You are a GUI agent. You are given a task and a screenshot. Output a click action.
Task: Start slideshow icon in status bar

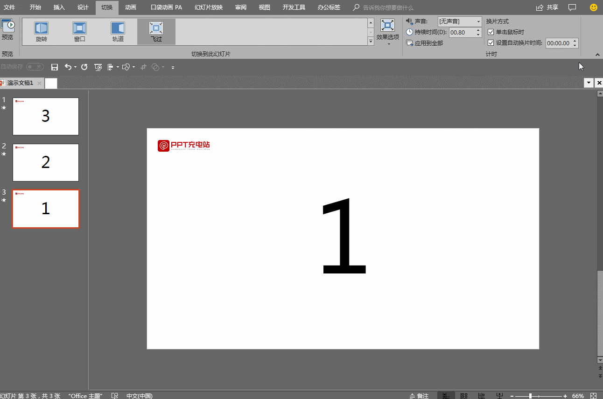point(499,396)
